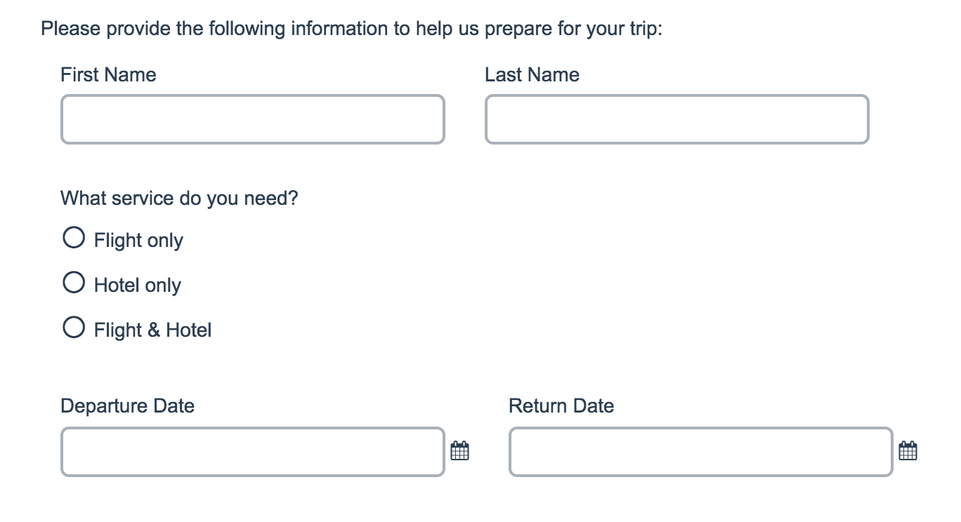
Task: Click the Return Date label text
Action: (x=561, y=406)
